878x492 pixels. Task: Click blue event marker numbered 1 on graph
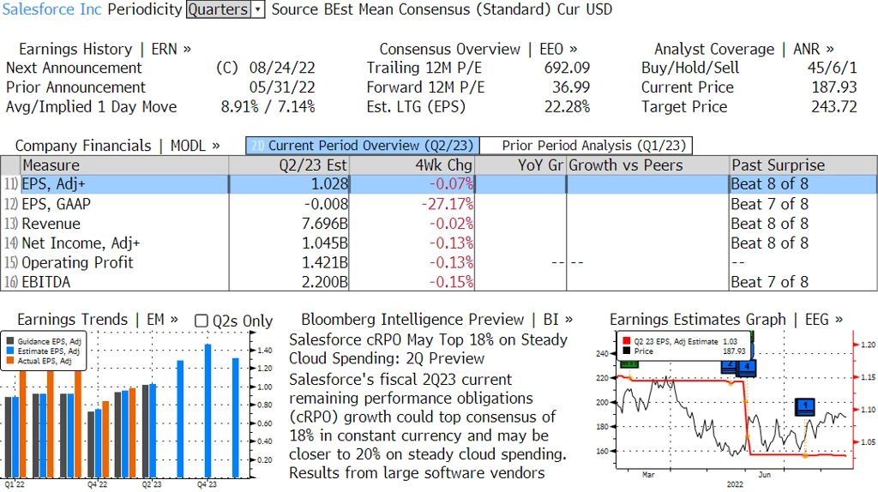point(805,406)
